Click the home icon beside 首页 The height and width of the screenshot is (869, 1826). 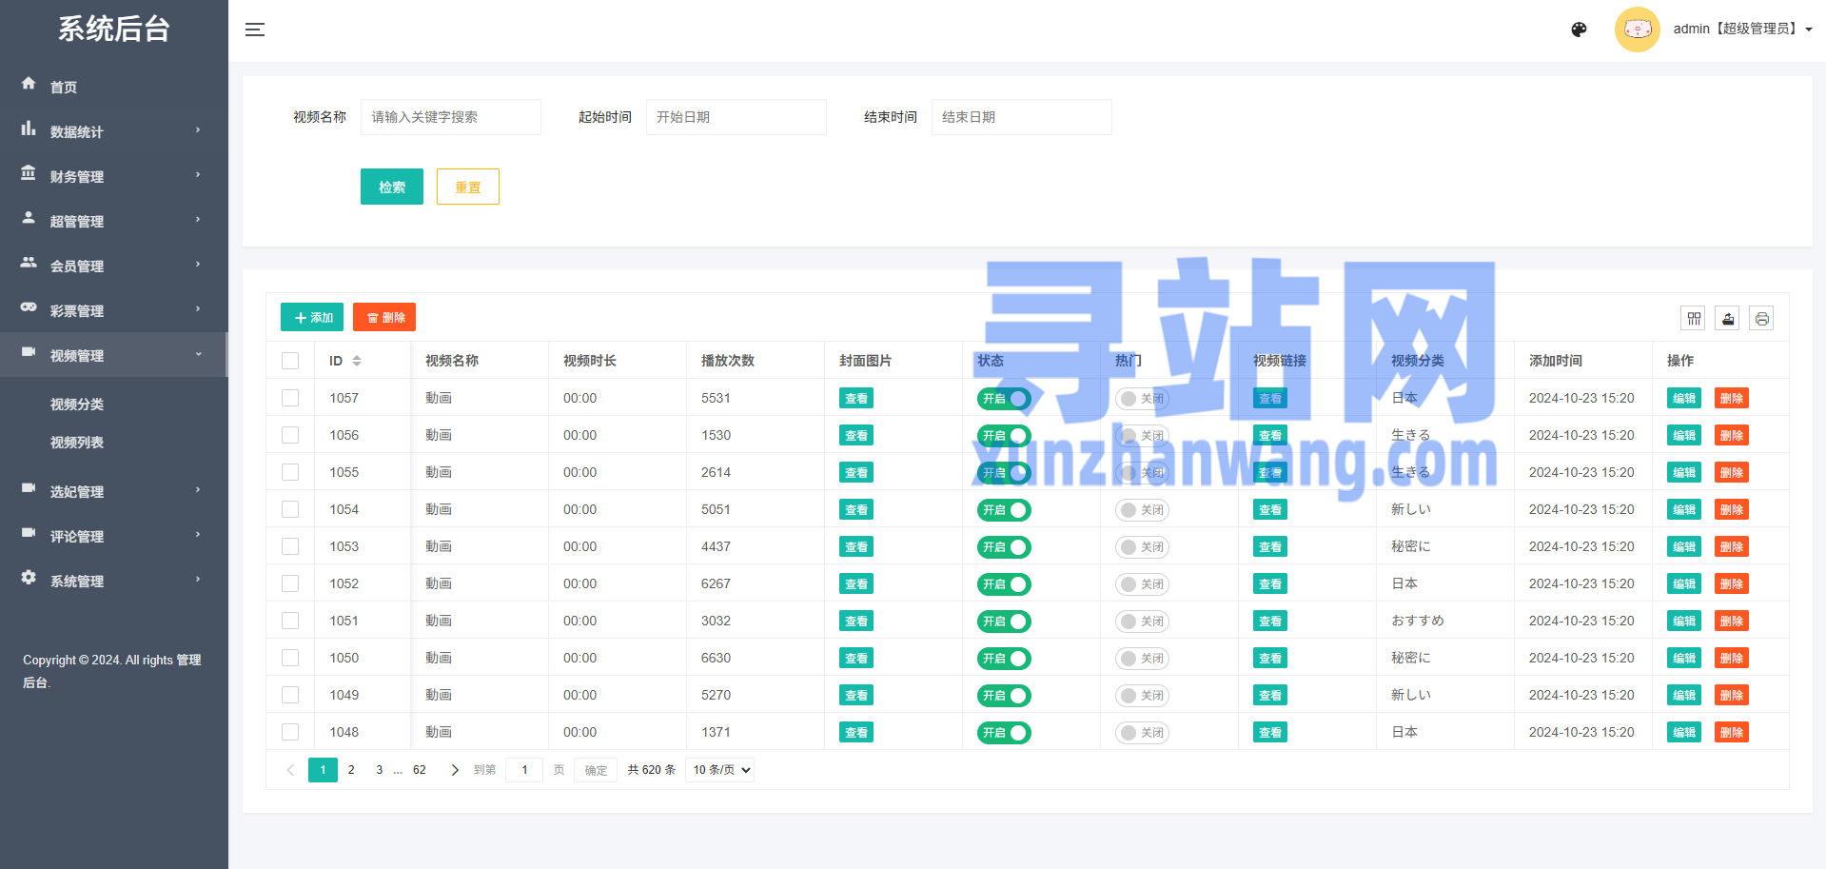[29, 84]
